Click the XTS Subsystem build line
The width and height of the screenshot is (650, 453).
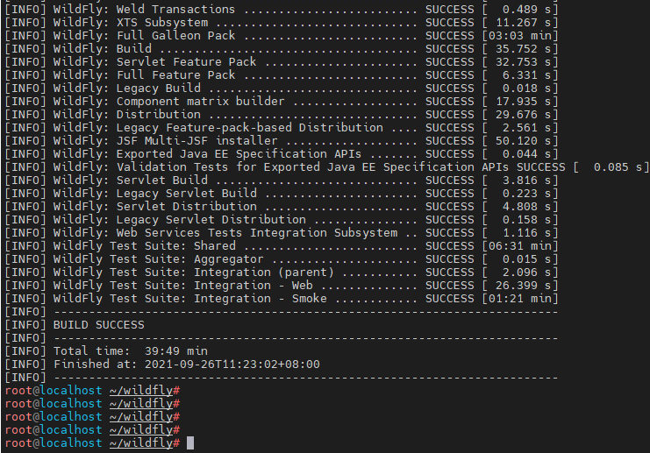tap(282, 23)
